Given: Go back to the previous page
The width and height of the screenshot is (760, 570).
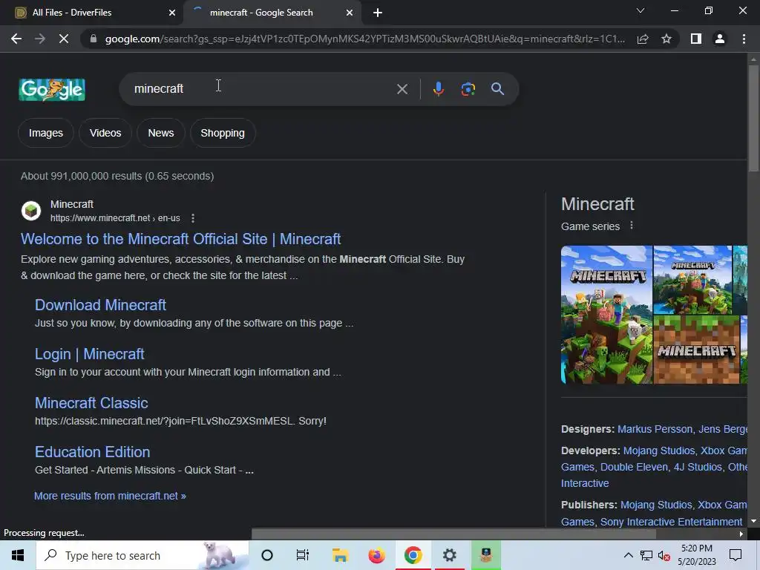Looking at the screenshot, I should point(16,39).
